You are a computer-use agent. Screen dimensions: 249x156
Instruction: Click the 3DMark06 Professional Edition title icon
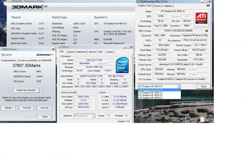(9, 1)
